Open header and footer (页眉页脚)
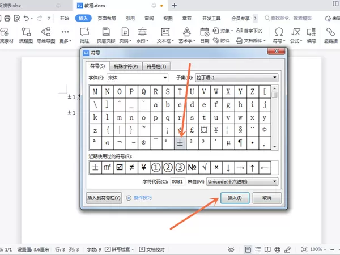The image size is (340, 255). pyautogui.click(x=106, y=35)
